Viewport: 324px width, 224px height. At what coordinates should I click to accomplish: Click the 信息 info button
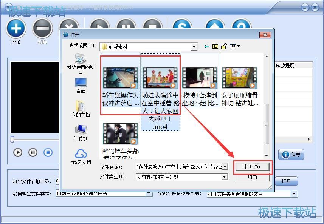291,155
